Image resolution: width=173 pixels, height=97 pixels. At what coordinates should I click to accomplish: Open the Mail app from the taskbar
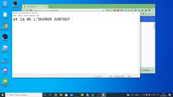click(72, 95)
